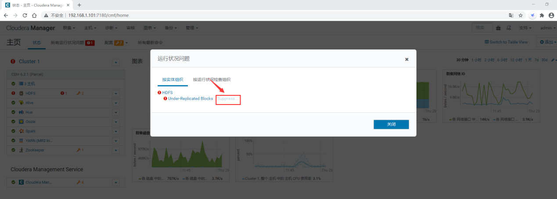Open the Spark row actions dropdown

click(116, 131)
